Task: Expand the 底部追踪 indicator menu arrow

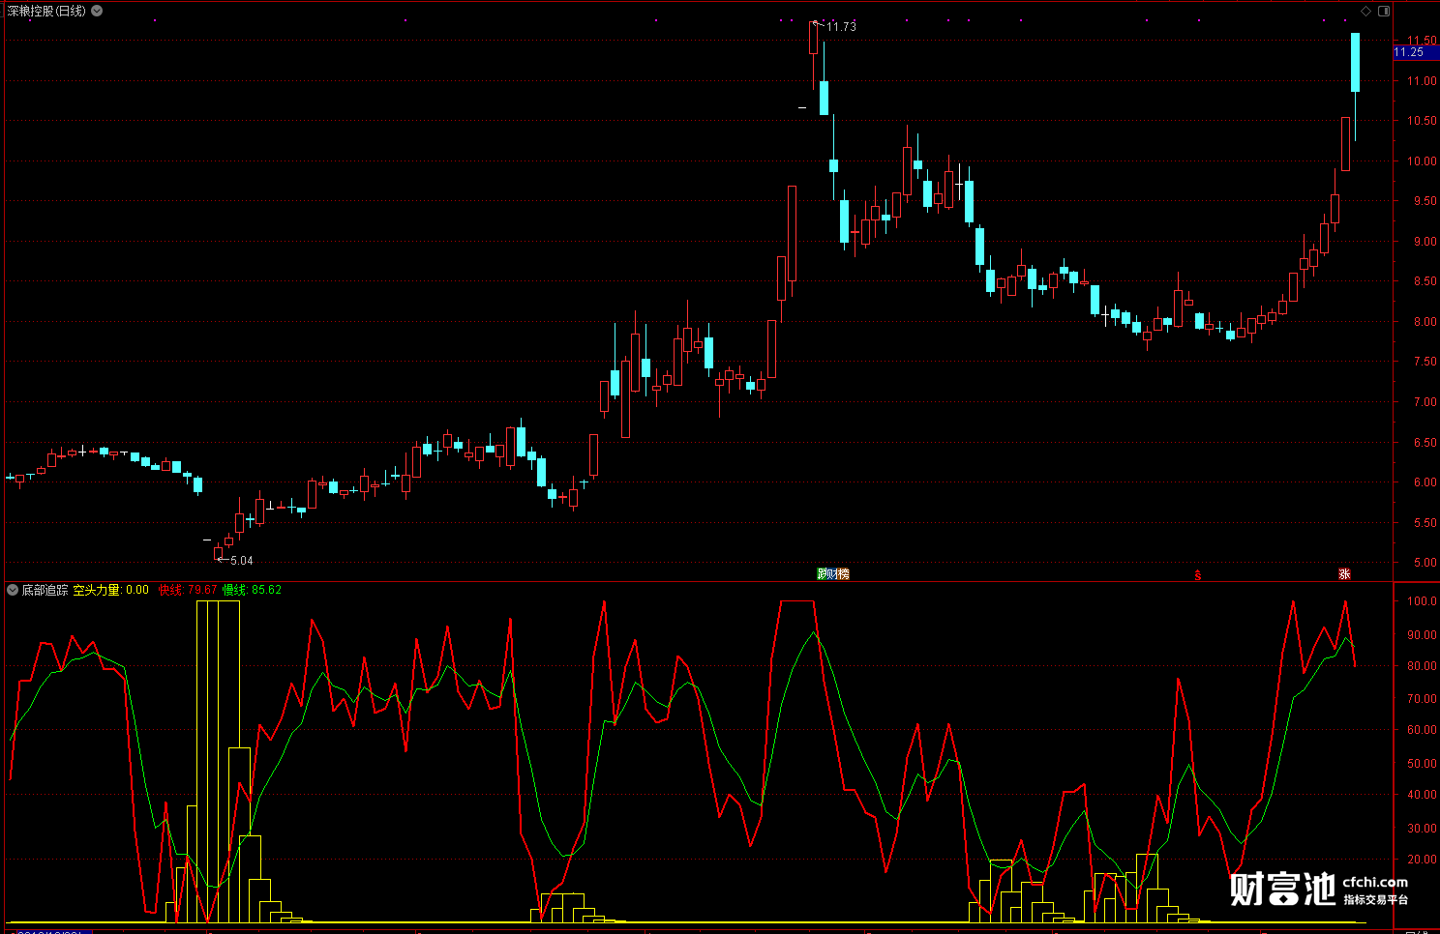Action: (x=13, y=590)
